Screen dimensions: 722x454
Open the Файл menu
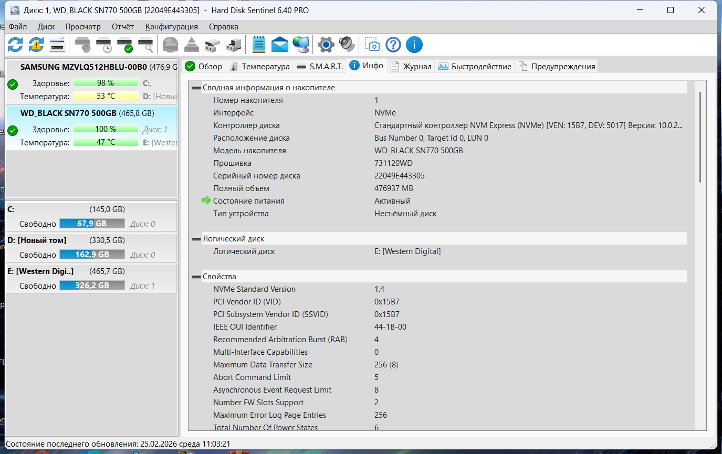click(x=18, y=26)
